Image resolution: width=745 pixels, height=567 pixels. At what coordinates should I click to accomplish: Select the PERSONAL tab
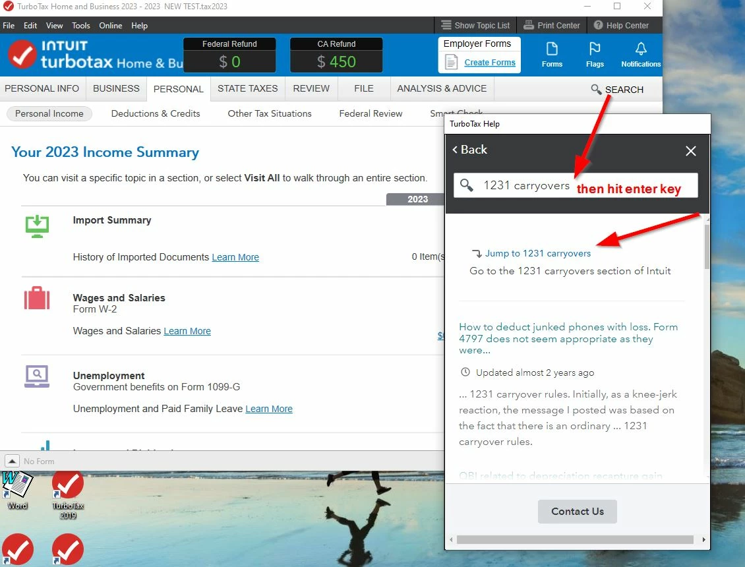click(x=178, y=89)
